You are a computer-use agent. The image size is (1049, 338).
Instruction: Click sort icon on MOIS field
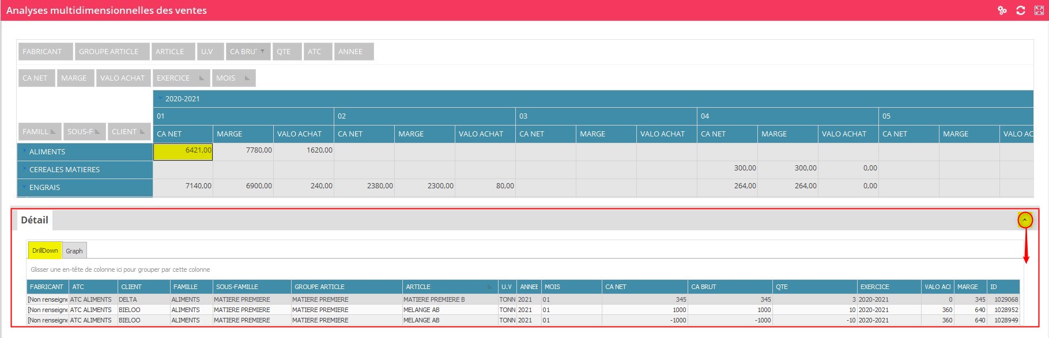point(247,78)
